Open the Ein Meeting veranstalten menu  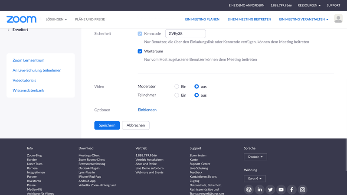(303, 19)
